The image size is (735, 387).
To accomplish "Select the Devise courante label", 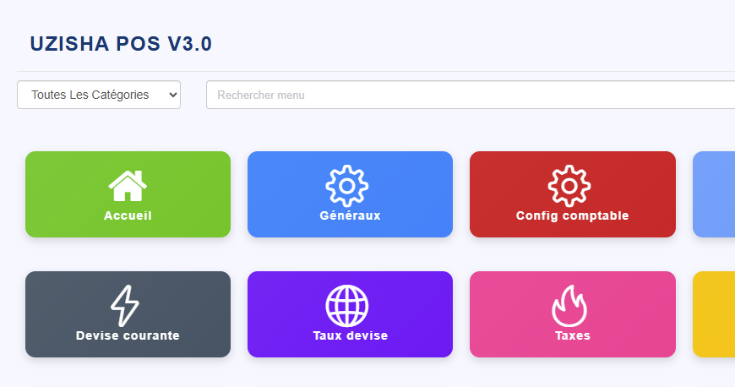I will point(128,335).
